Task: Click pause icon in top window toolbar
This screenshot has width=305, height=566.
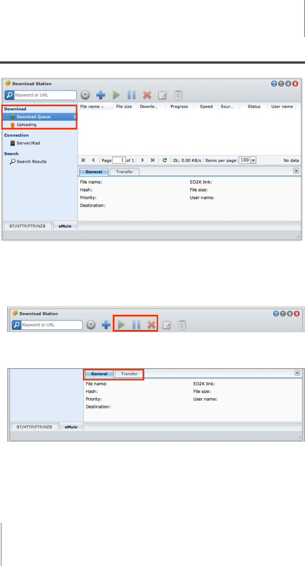Action: coord(132,95)
